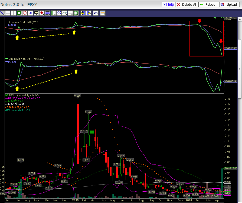Click Delete All annotations button
Image resolution: width=242 pixels, height=203 pixels.
(x=187, y=5)
